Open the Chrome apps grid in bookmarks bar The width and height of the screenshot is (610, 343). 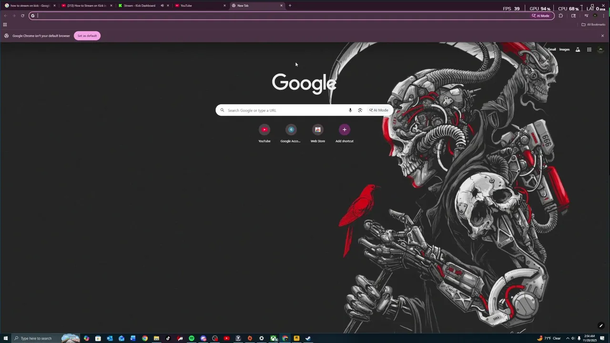click(5, 25)
